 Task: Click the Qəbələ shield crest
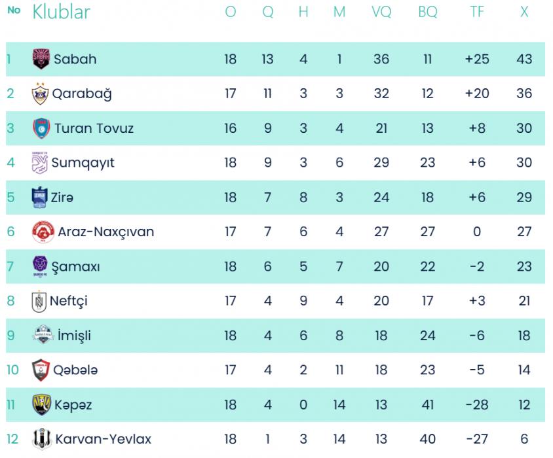click(x=40, y=370)
